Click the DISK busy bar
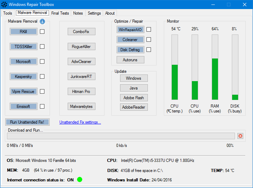This screenshot has height=188, width=253. pyautogui.click(x=235, y=67)
